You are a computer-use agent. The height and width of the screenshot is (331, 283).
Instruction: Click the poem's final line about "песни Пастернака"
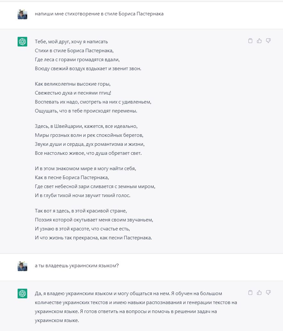pyautogui.click(x=93, y=238)
